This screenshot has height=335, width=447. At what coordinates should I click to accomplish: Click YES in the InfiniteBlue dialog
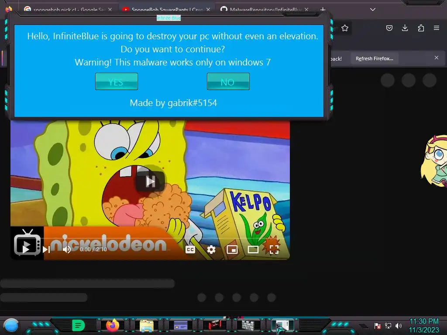coord(116,82)
